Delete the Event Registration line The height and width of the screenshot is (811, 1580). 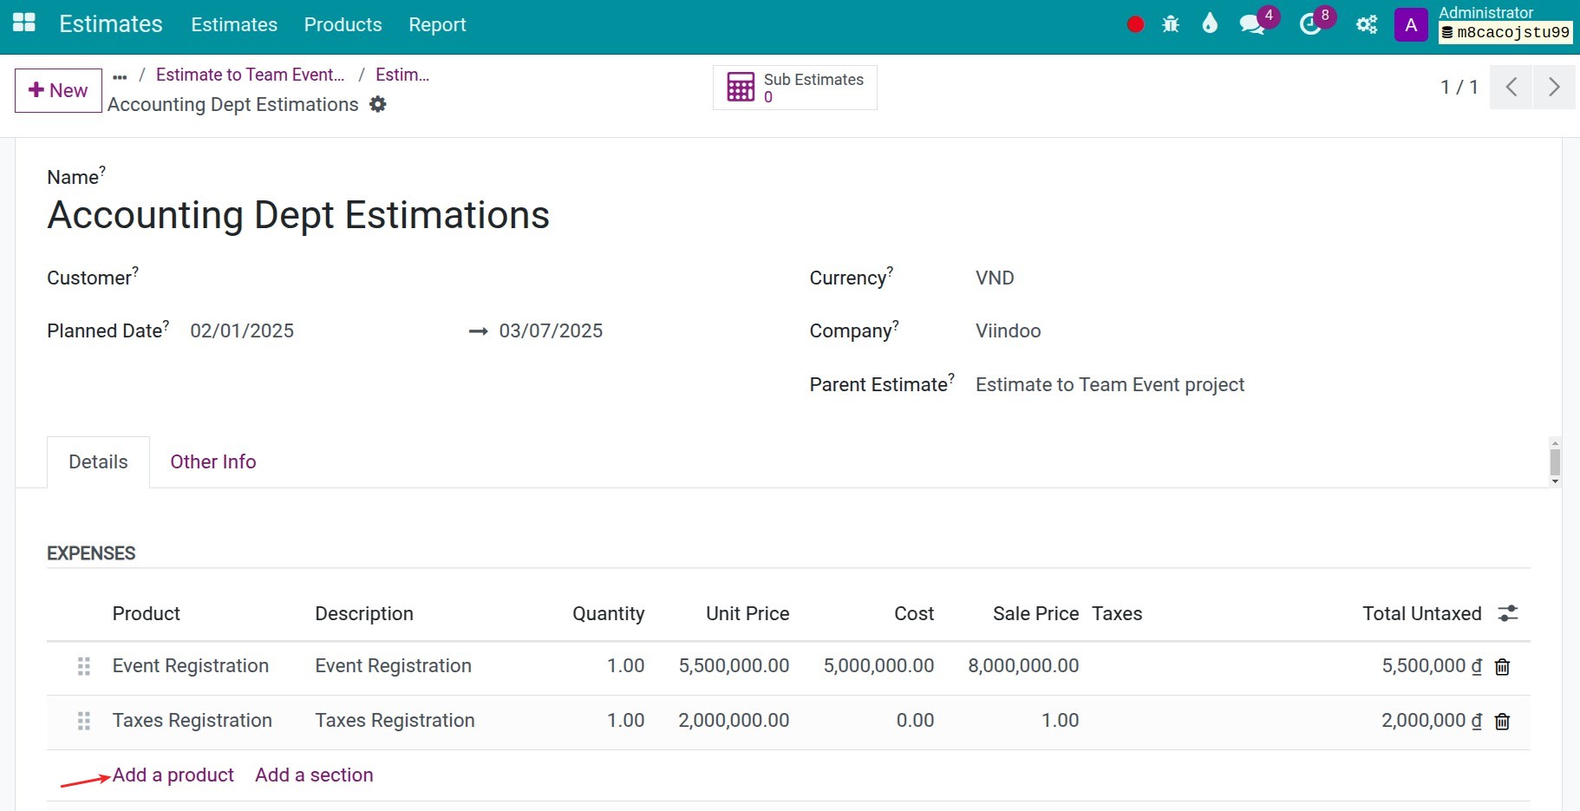point(1503,666)
